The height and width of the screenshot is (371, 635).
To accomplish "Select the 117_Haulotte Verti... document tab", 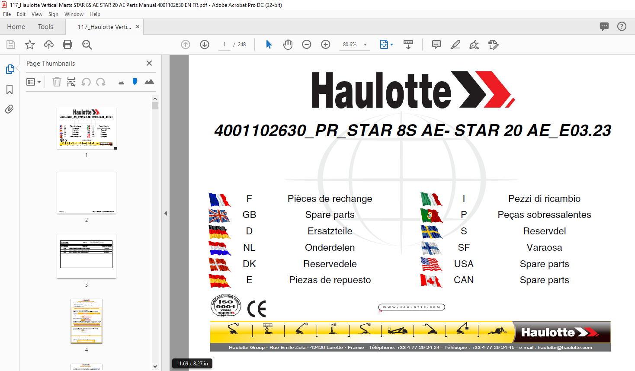I will click(x=104, y=27).
